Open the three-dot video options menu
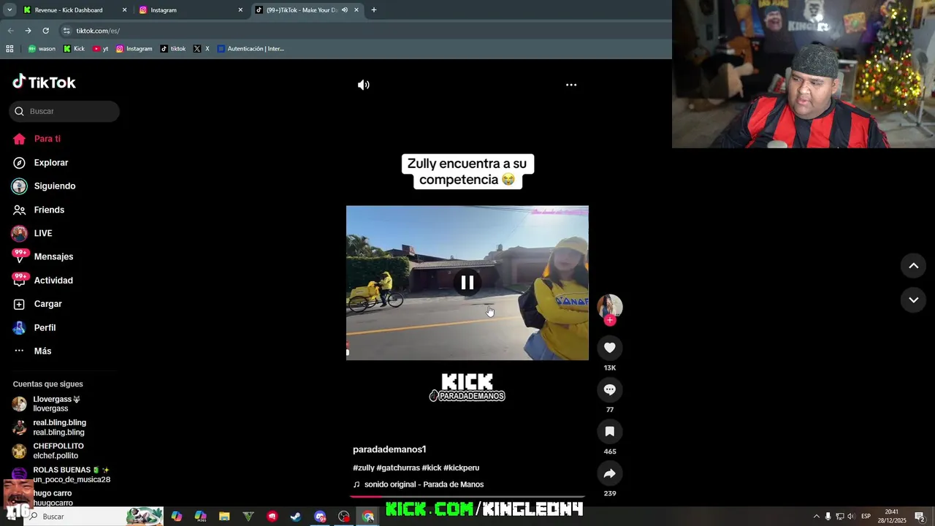The image size is (935, 526). pyautogui.click(x=571, y=85)
